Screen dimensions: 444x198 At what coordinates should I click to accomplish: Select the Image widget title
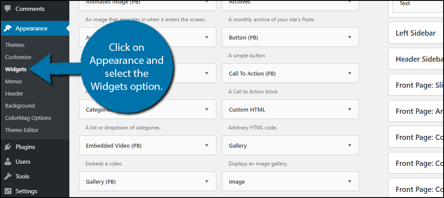point(237,182)
